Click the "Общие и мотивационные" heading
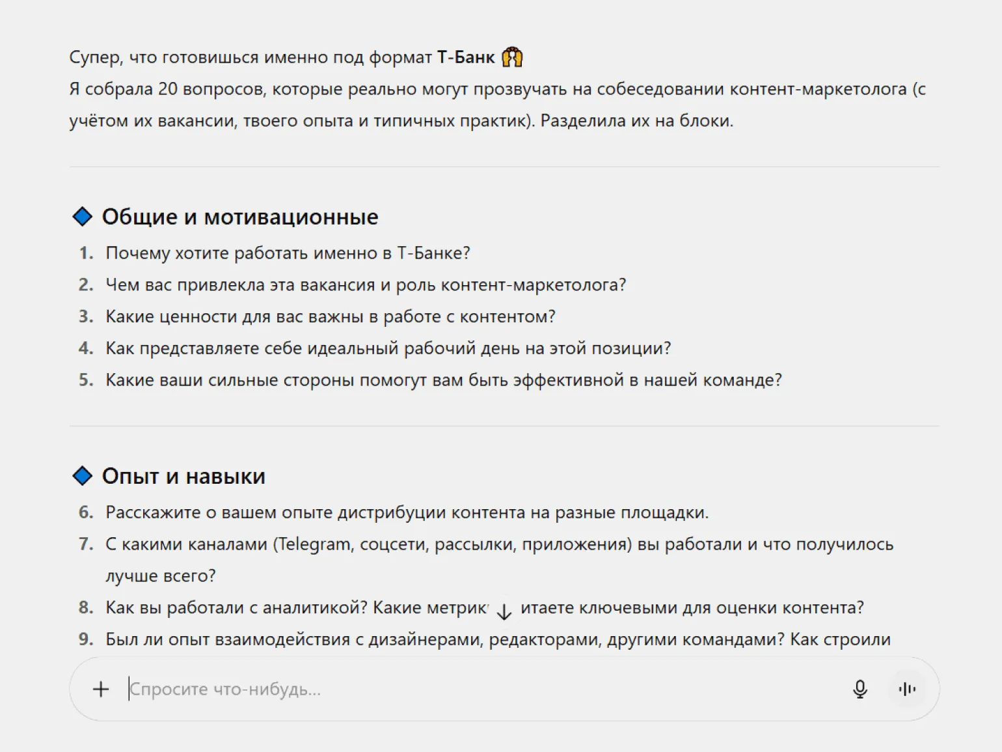 point(239,217)
